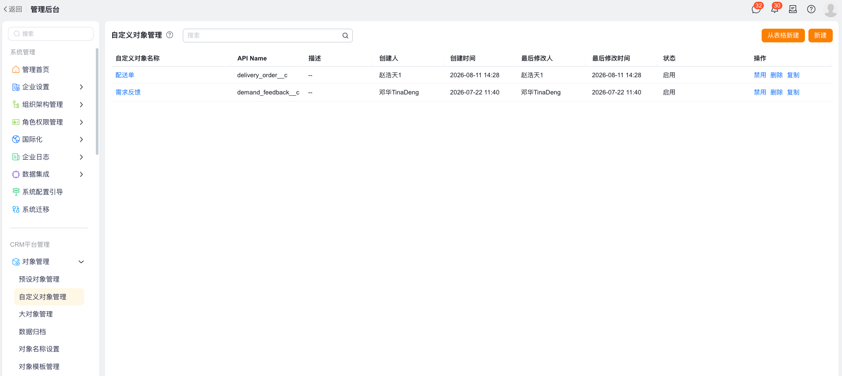Click the help icon beside 自定义对象管理 title

tap(170, 35)
